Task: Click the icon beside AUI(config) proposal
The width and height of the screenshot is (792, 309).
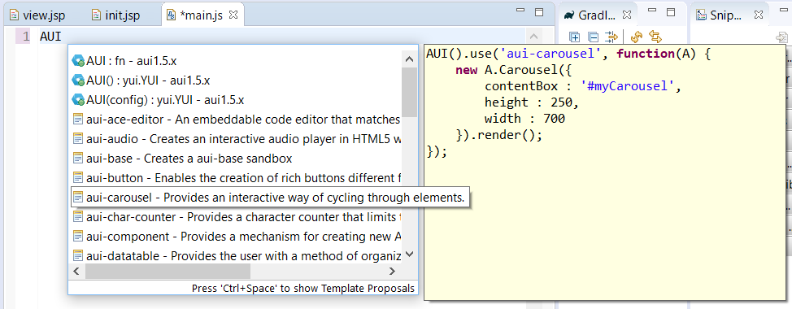Action: pos(78,99)
